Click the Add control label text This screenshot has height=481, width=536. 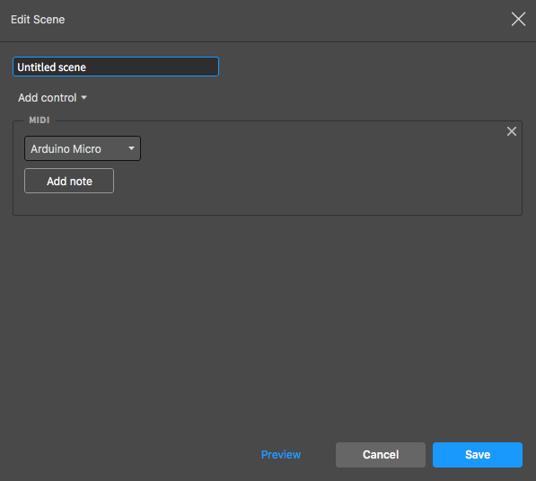coord(48,98)
